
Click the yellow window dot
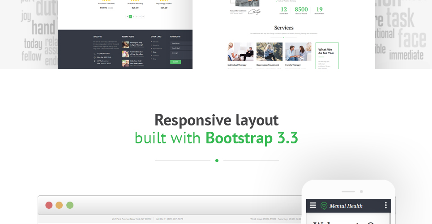(x=59, y=205)
